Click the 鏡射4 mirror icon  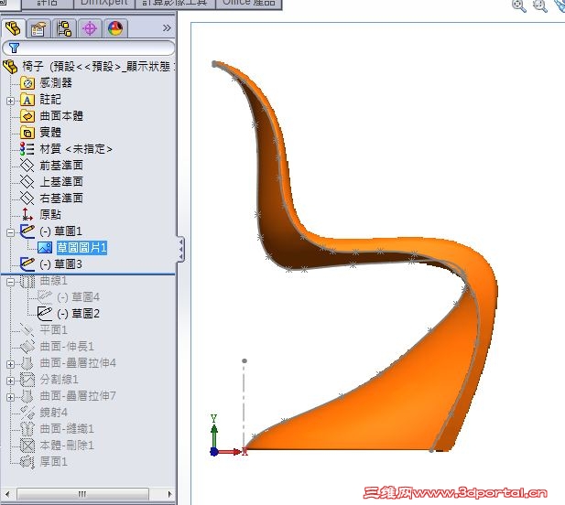click(27, 413)
